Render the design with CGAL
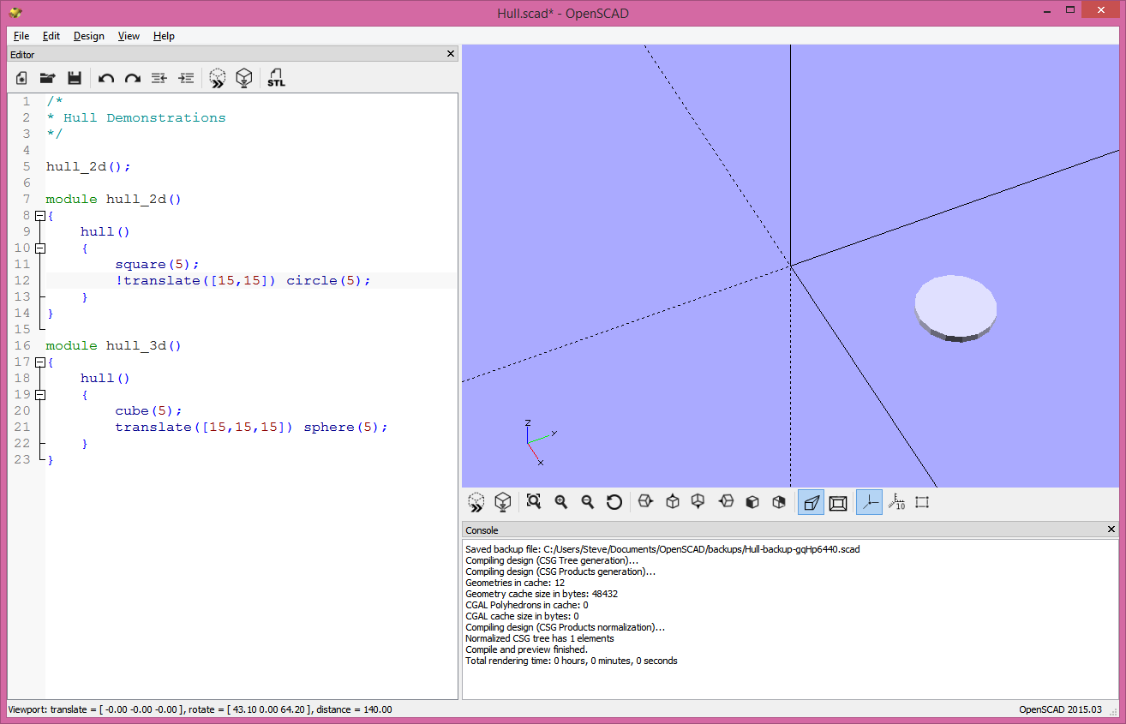Screen dimensions: 1126x724 pos(244,77)
